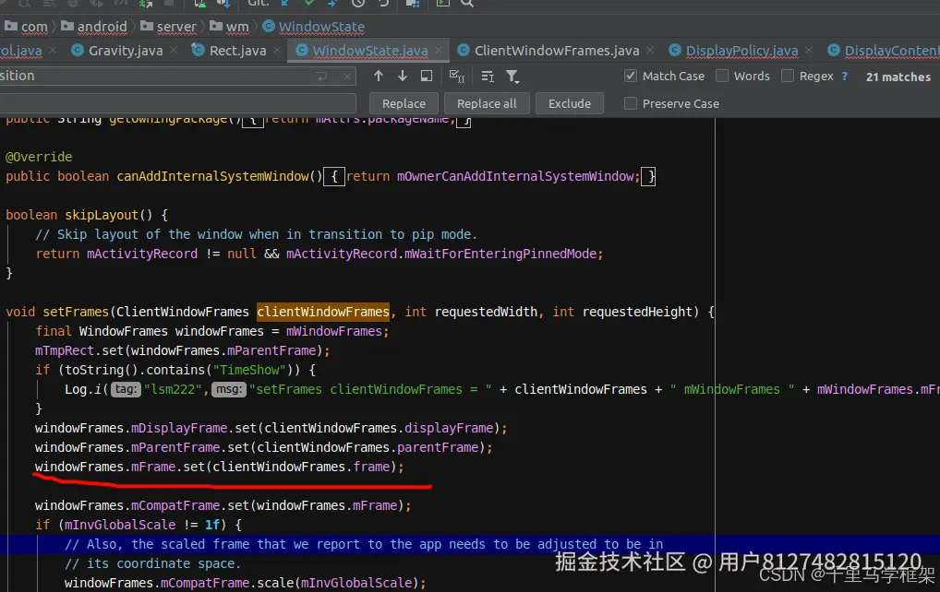This screenshot has width=940, height=592.
Task: Click mDisplayFrame in windowFrames line
Action: pyautogui.click(x=179, y=428)
